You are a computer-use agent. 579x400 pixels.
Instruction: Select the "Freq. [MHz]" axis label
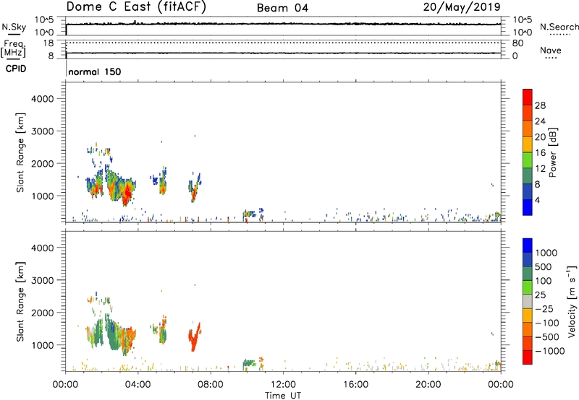point(13,49)
